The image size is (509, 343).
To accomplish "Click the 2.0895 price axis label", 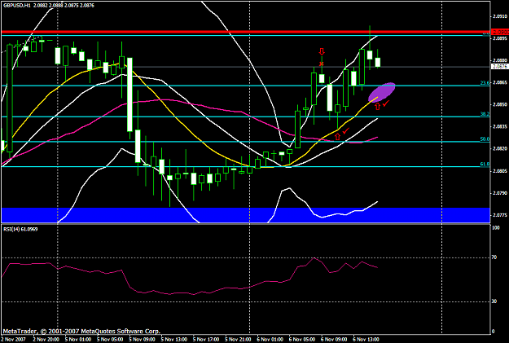I will (x=500, y=38).
